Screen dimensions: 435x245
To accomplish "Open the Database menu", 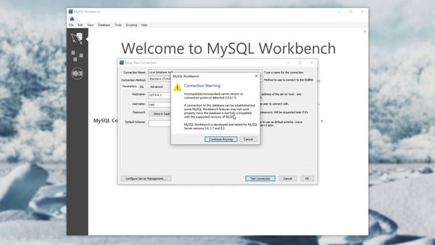I will pos(104,25).
